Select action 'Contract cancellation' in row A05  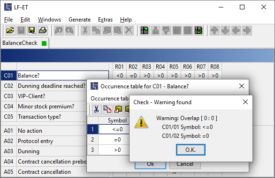52,172
